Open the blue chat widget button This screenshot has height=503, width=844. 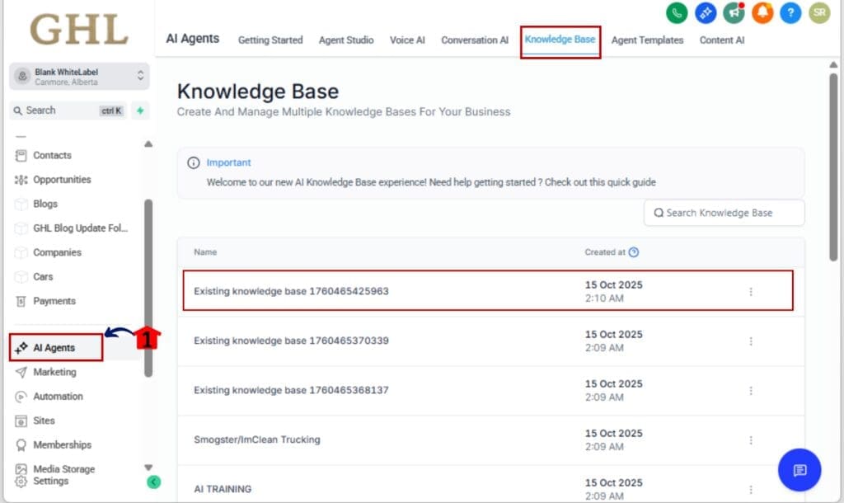[799, 470]
